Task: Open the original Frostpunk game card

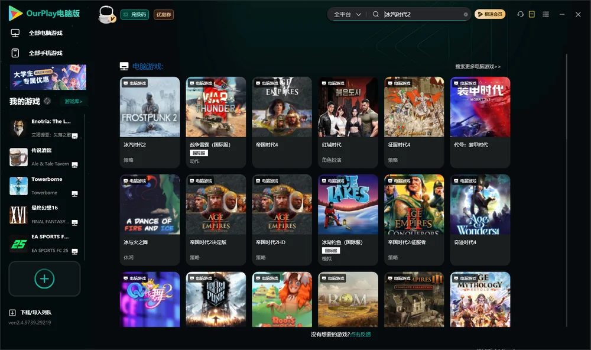Action: (x=216, y=300)
